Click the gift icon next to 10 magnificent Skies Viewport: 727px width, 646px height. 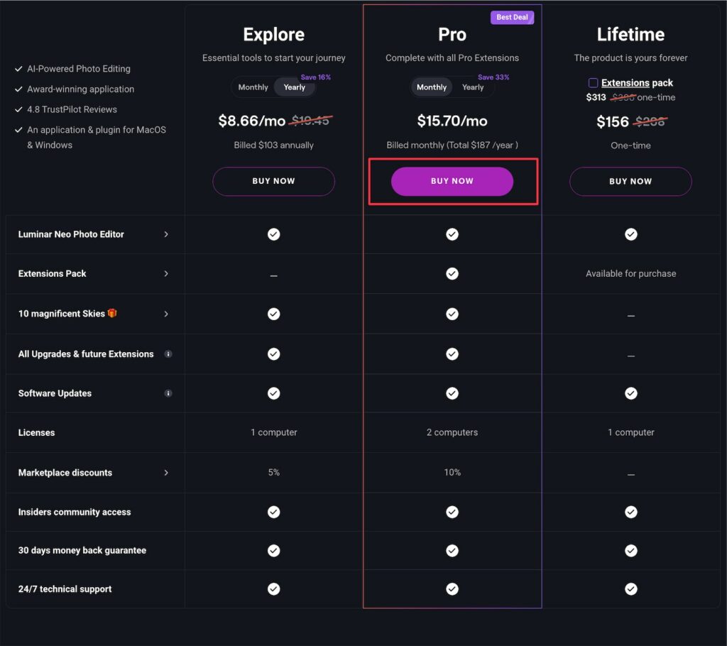112,313
